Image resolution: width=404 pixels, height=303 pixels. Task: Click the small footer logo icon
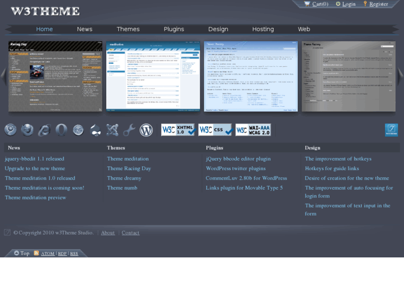coord(7,232)
